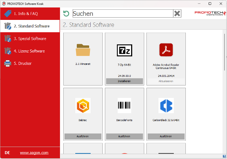
Task: Open the 1. Info & FAQ section
Action: [30, 14]
